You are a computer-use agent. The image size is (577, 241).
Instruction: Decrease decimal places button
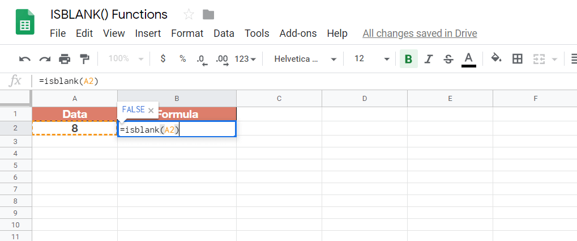click(x=202, y=60)
